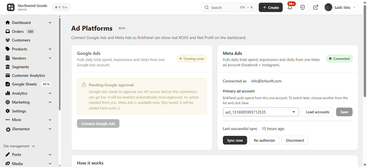367x167 pixels.
Task: Expand the Dashboard submenu chevron
Action: [x=50, y=23]
